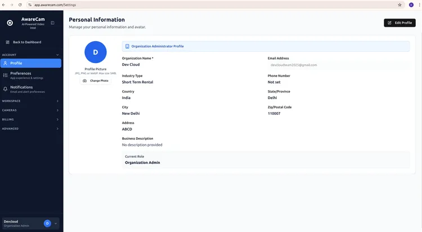The height and width of the screenshot is (232, 422).
Task: Click the Preferences sliders icon
Action: point(5,75)
